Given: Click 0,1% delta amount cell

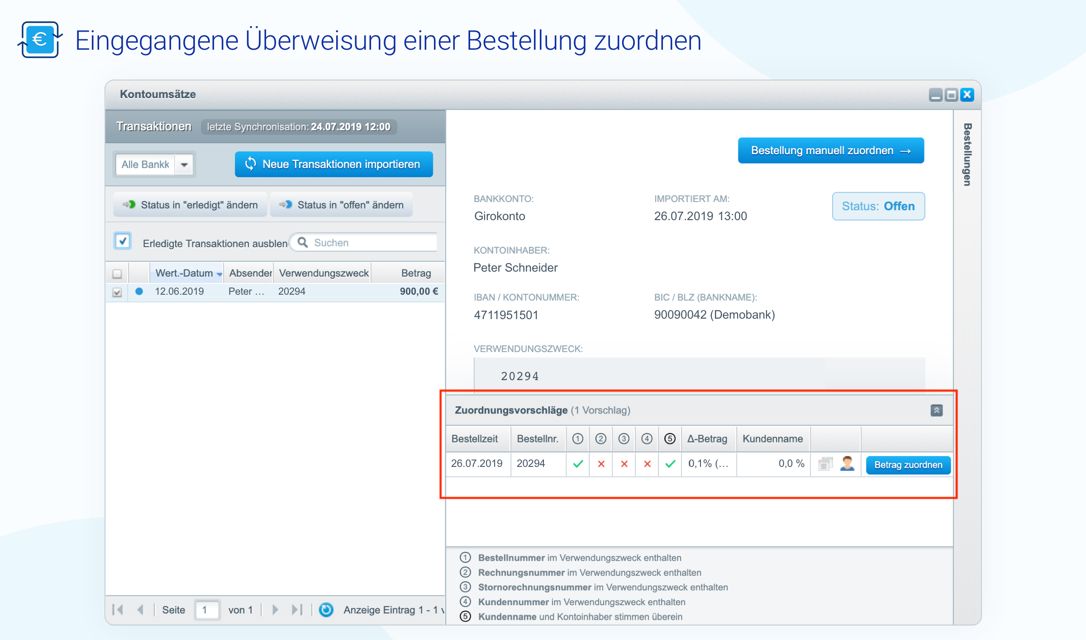Looking at the screenshot, I should pos(709,464).
